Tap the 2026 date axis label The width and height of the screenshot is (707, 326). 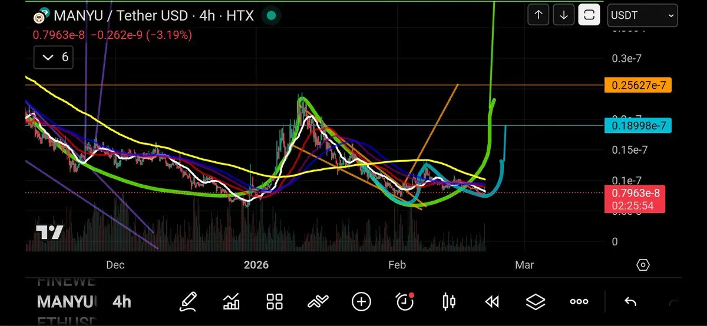pos(256,265)
